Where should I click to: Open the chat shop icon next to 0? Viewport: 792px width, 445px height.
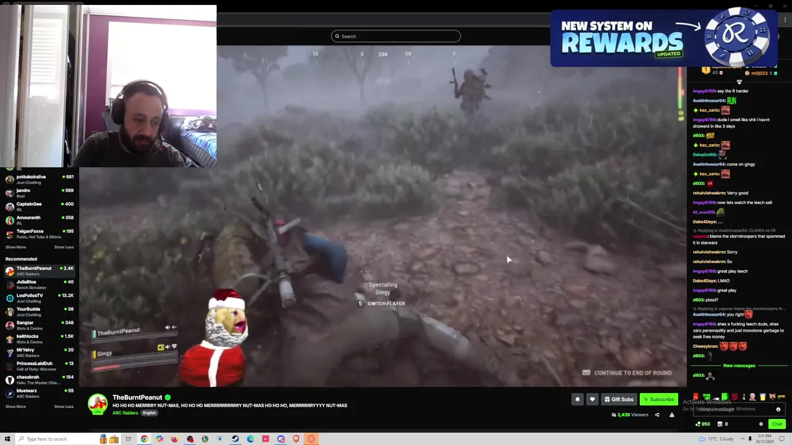[718, 424]
